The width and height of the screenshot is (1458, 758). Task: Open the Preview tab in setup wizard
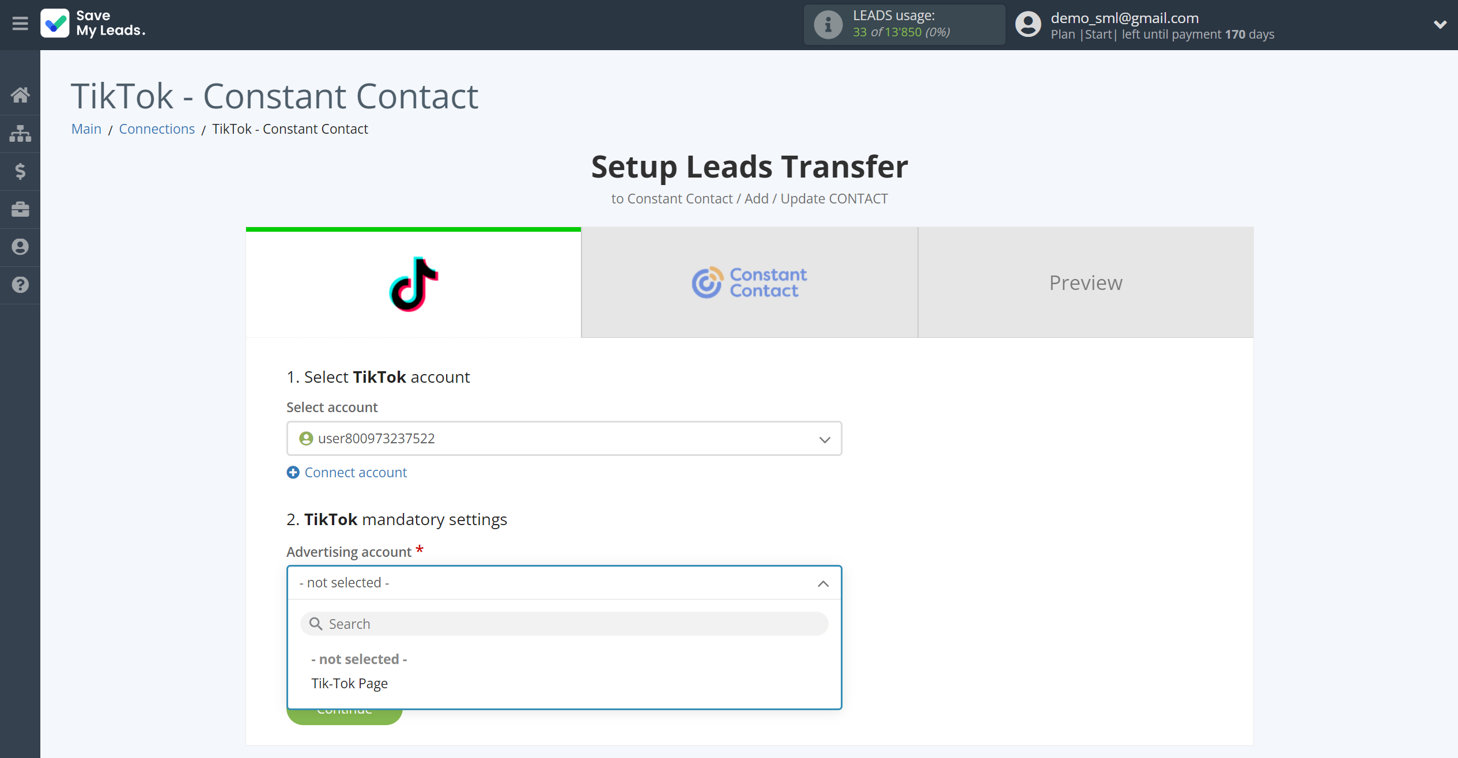click(x=1086, y=282)
